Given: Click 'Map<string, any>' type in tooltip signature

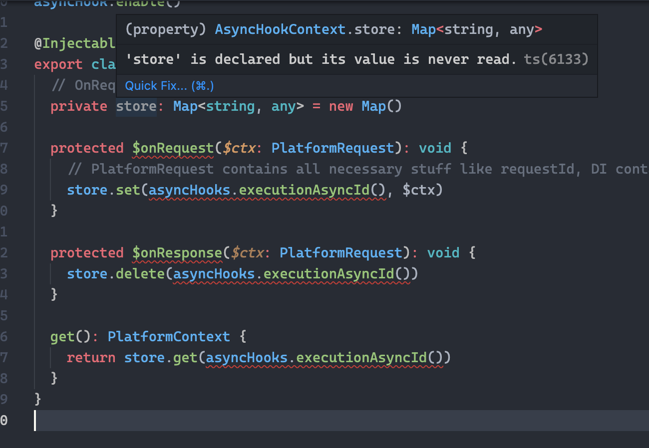Looking at the screenshot, I should pos(477,30).
